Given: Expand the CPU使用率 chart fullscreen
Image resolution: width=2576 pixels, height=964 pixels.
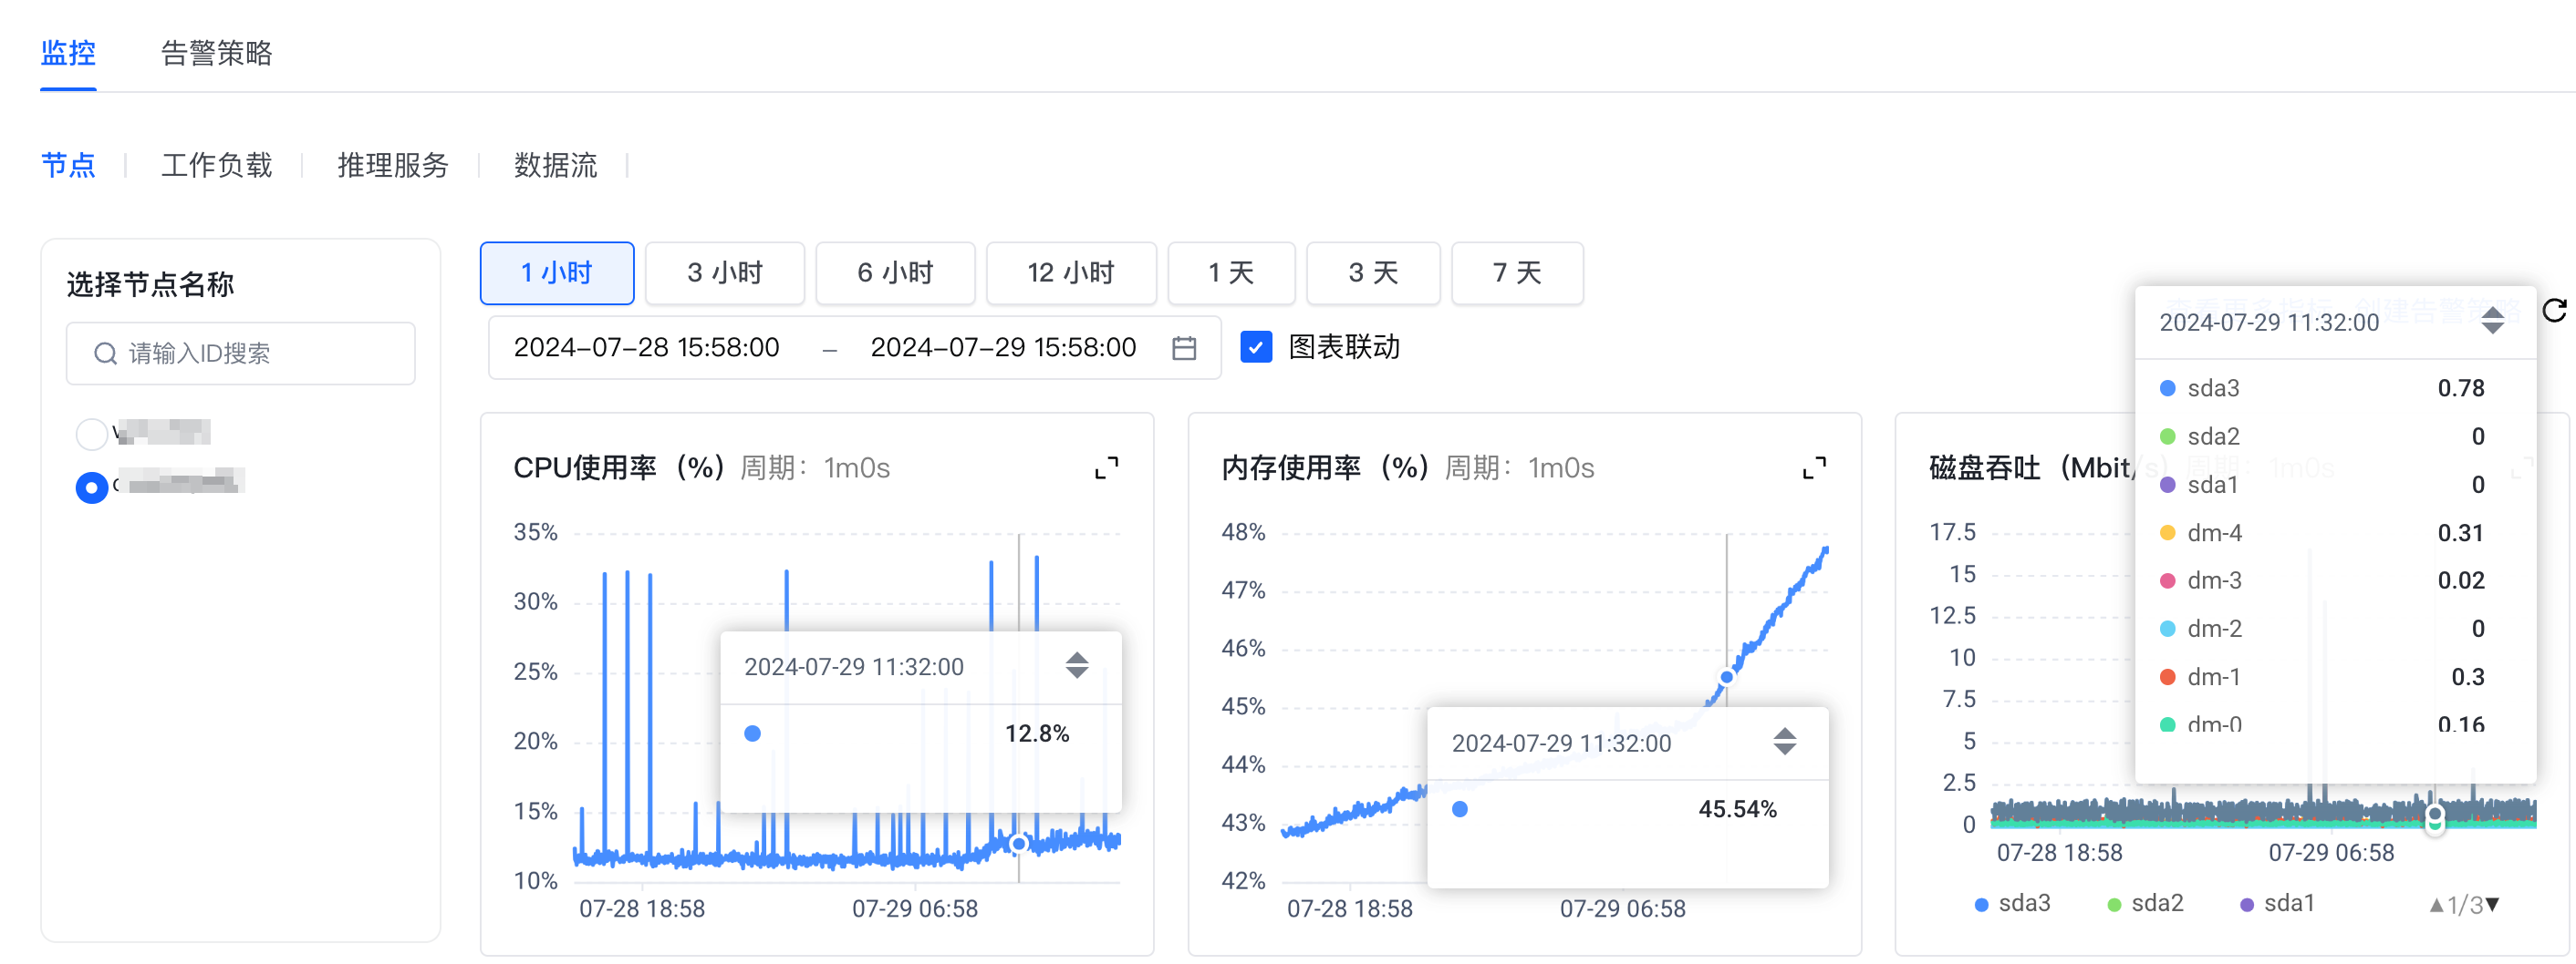Looking at the screenshot, I should click(1106, 467).
